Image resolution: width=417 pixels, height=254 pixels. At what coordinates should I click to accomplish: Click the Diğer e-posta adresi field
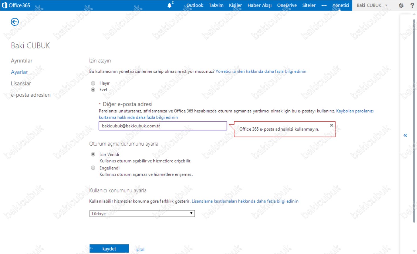[x=163, y=126]
